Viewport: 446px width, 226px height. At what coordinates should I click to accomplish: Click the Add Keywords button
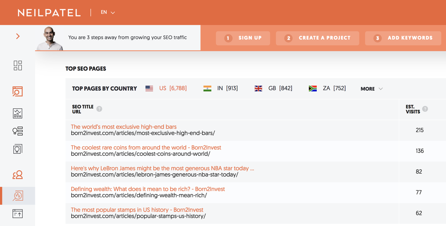[x=403, y=38]
